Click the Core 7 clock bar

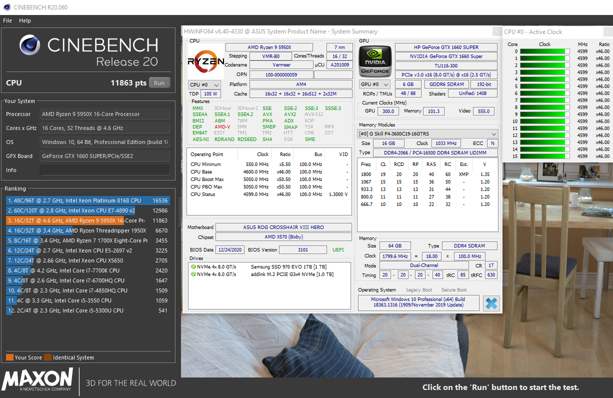(x=544, y=100)
